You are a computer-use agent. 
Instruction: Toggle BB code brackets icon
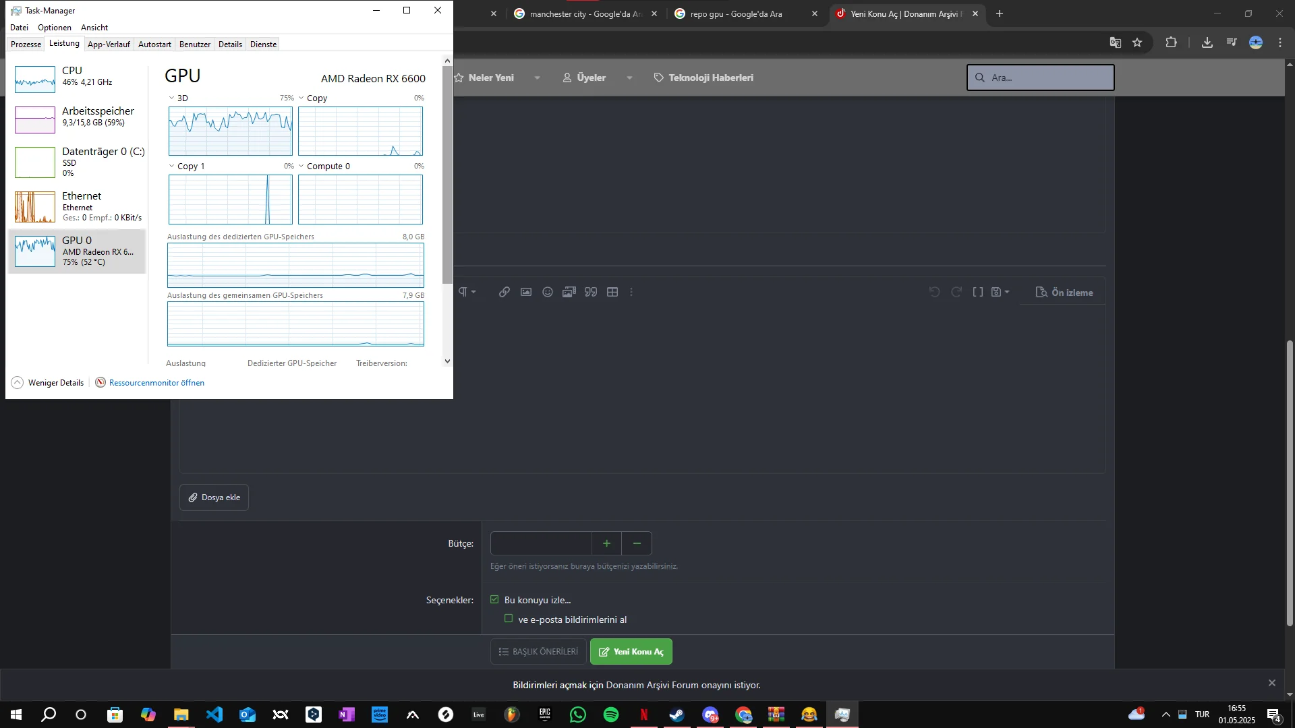(x=977, y=292)
